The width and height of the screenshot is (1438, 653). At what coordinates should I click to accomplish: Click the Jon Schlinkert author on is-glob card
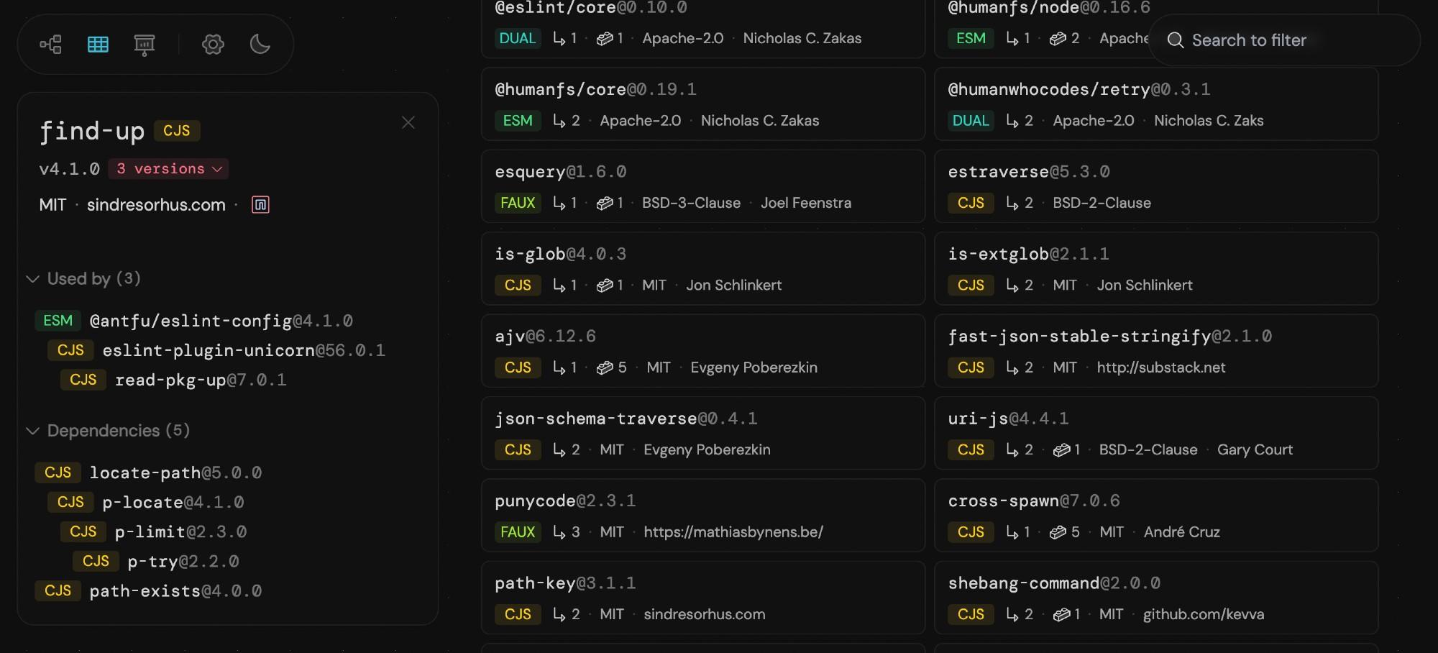734,286
